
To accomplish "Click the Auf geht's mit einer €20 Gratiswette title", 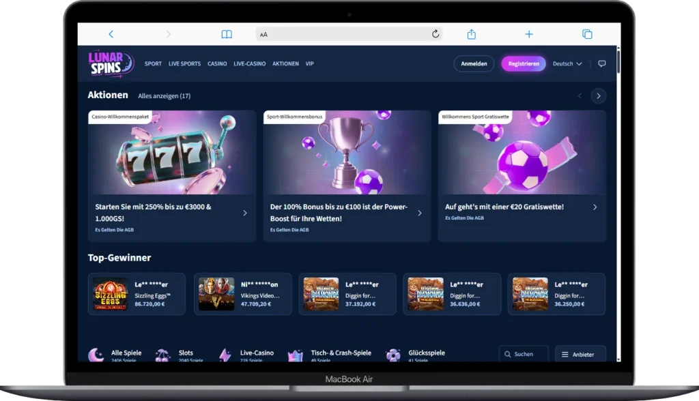I will (x=504, y=207).
